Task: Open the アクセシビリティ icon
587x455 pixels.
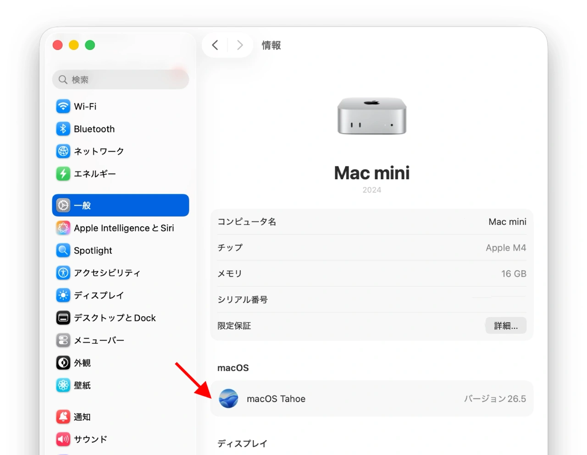Action: [63, 273]
